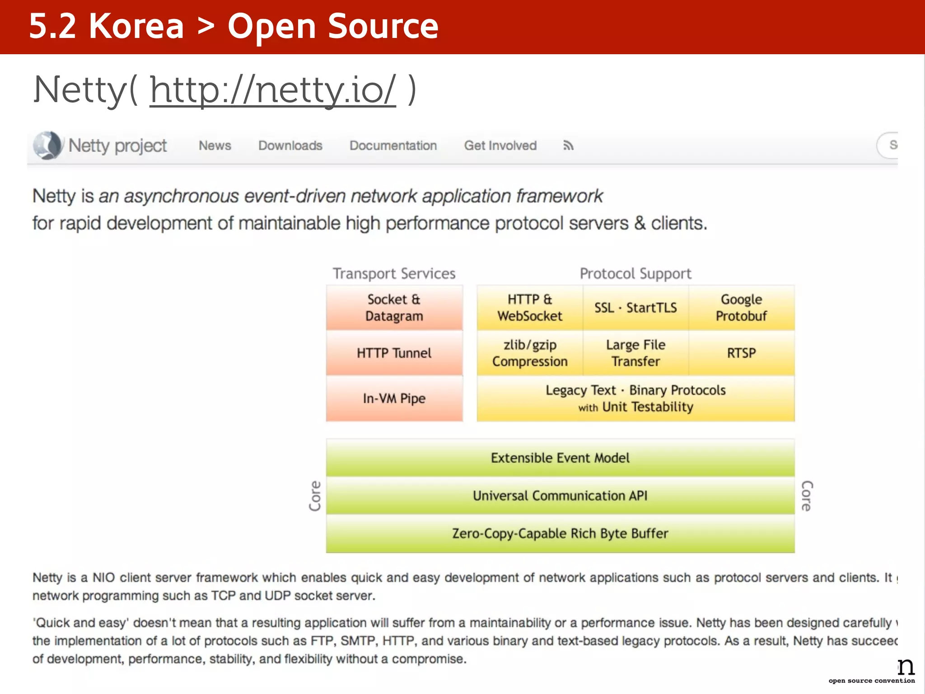
Task: Open the News menu item
Action: (x=215, y=145)
